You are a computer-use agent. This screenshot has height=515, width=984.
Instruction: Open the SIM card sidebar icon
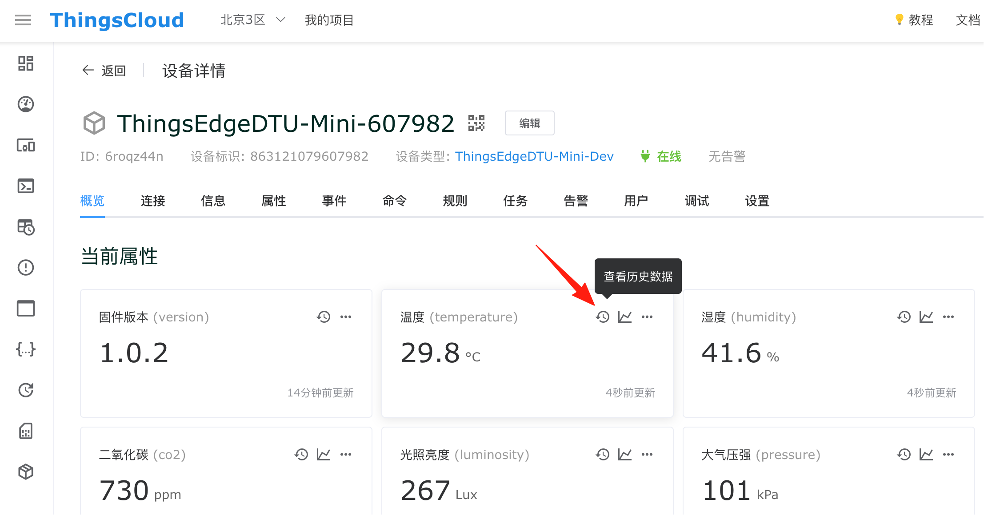[26, 431]
